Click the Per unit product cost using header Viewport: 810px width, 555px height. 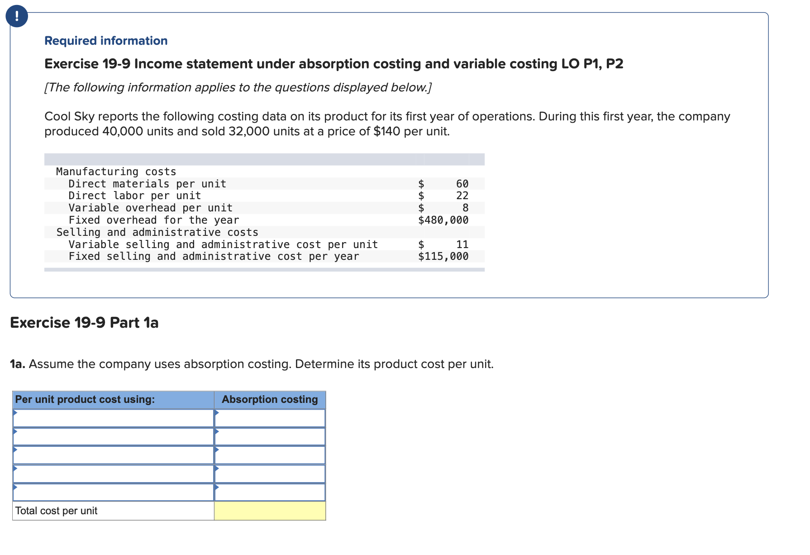[x=84, y=399]
